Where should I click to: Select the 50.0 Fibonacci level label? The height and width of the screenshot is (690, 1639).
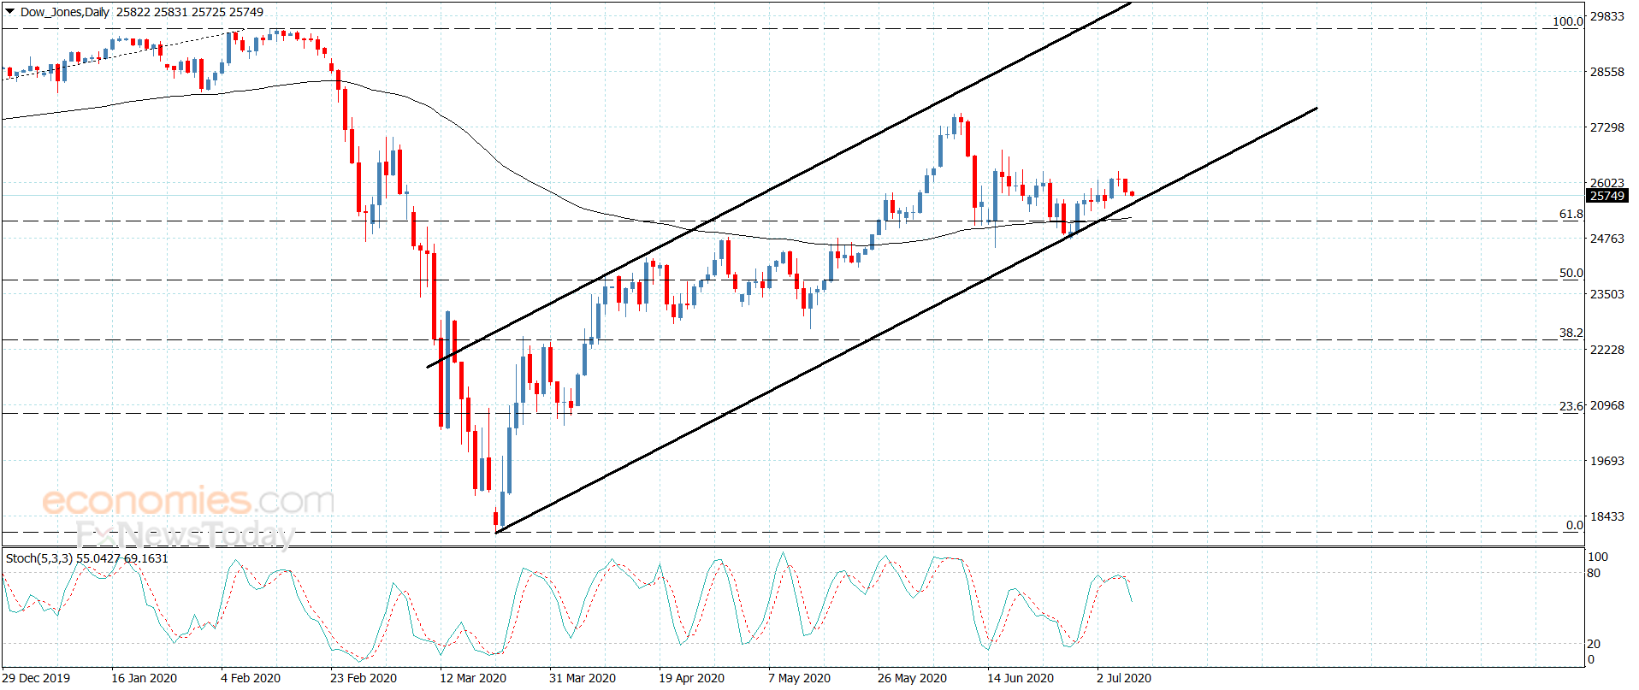click(1571, 273)
